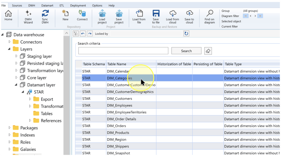Switch to the DWH tab
281x156 pixels.
tap(32, 5)
